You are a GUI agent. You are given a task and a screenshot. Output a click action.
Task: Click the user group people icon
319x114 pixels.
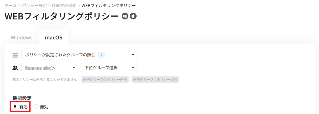[x=15, y=68]
